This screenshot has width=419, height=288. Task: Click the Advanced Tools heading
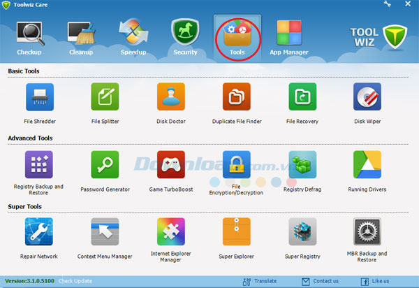(x=30, y=138)
